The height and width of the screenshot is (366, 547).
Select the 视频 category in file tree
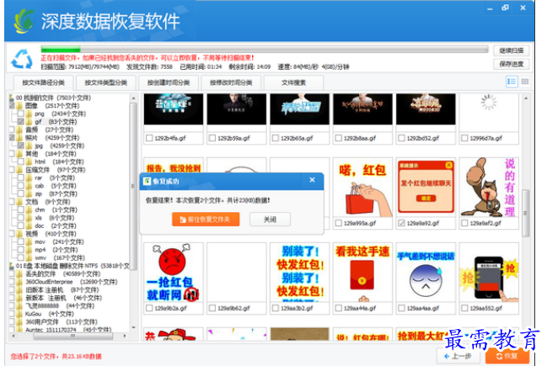(31, 234)
